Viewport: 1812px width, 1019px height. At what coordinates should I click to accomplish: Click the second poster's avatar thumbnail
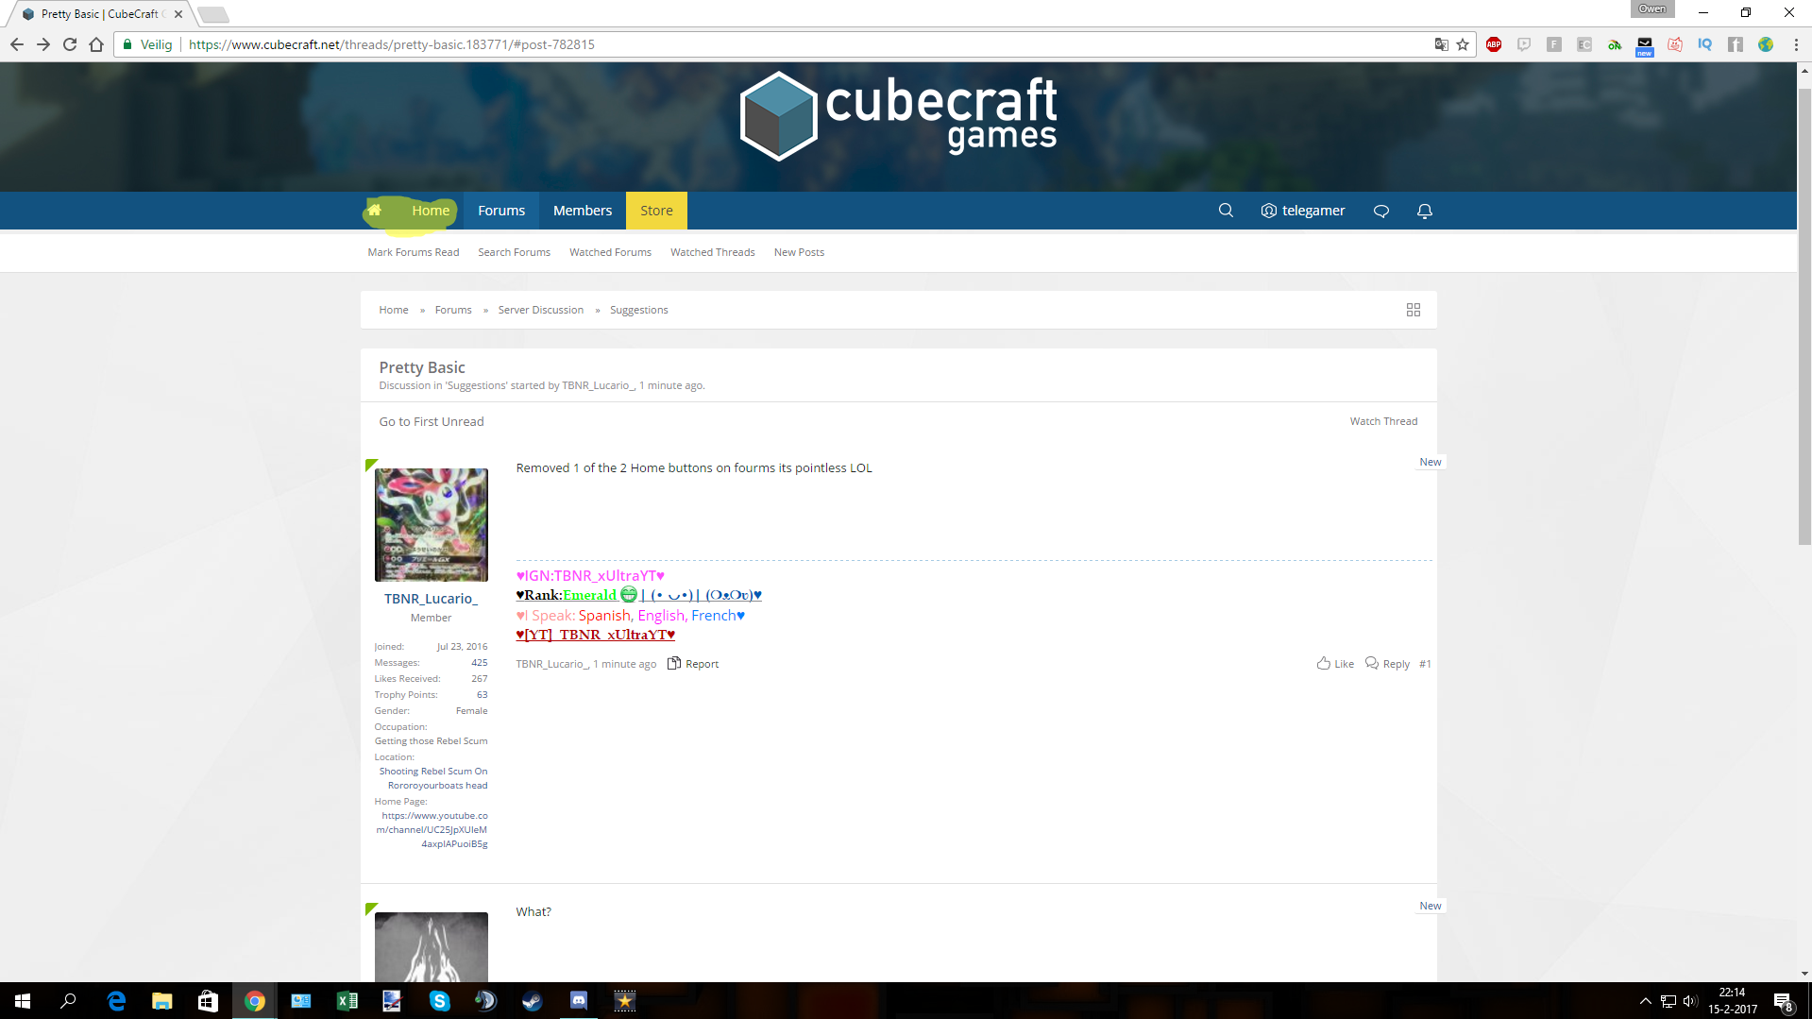click(x=432, y=946)
